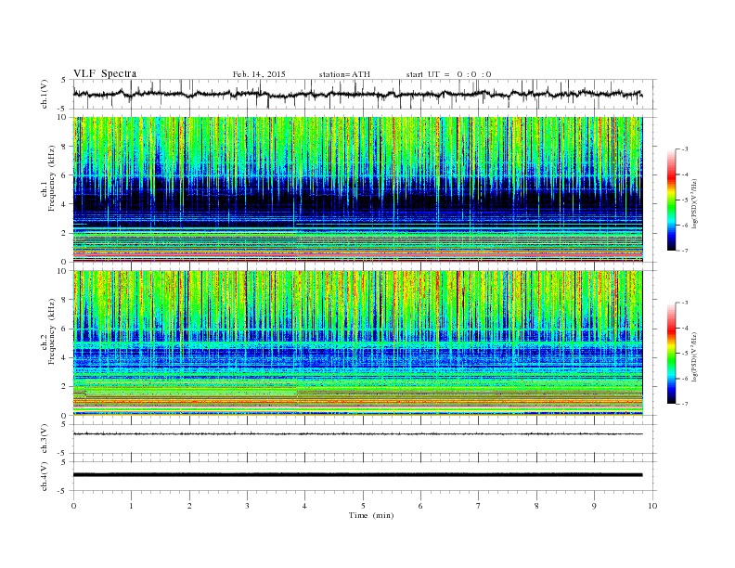Click the ch.1 voltage waveform trace

pyautogui.click(x=357, y=94)
